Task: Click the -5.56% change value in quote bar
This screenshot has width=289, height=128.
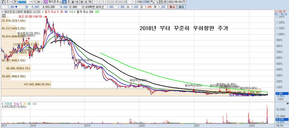Action: coord(35,7)
